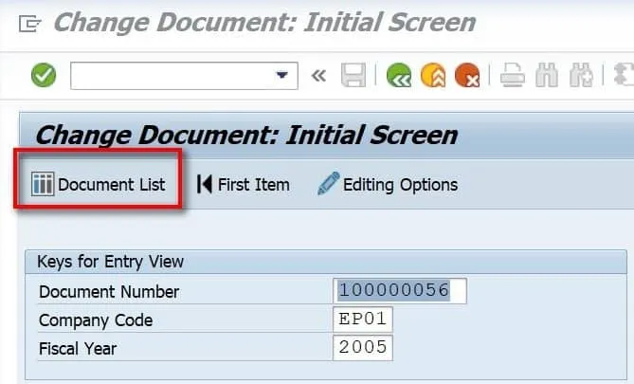Click the red Cancel icon

point(465,75)
